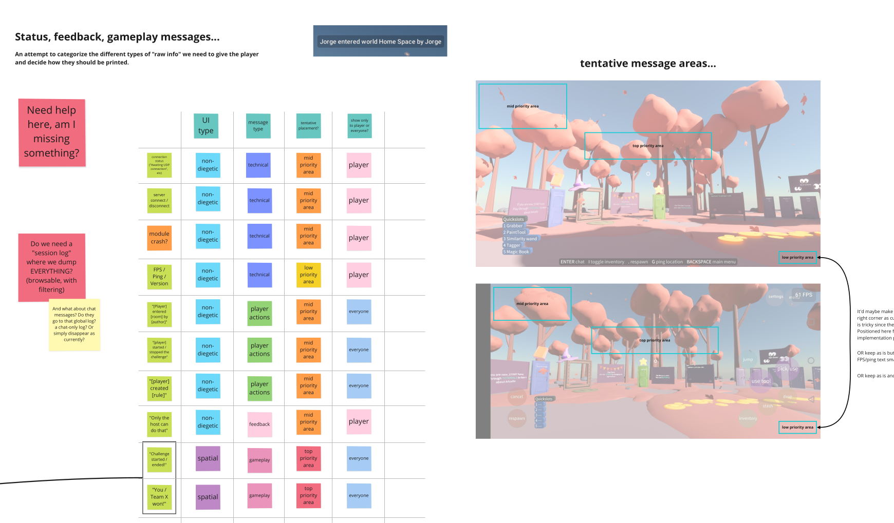This screenshot has height=523, width=894.
Task: Click "technical" in the FPS / Ping row
Action: (259, 275)
